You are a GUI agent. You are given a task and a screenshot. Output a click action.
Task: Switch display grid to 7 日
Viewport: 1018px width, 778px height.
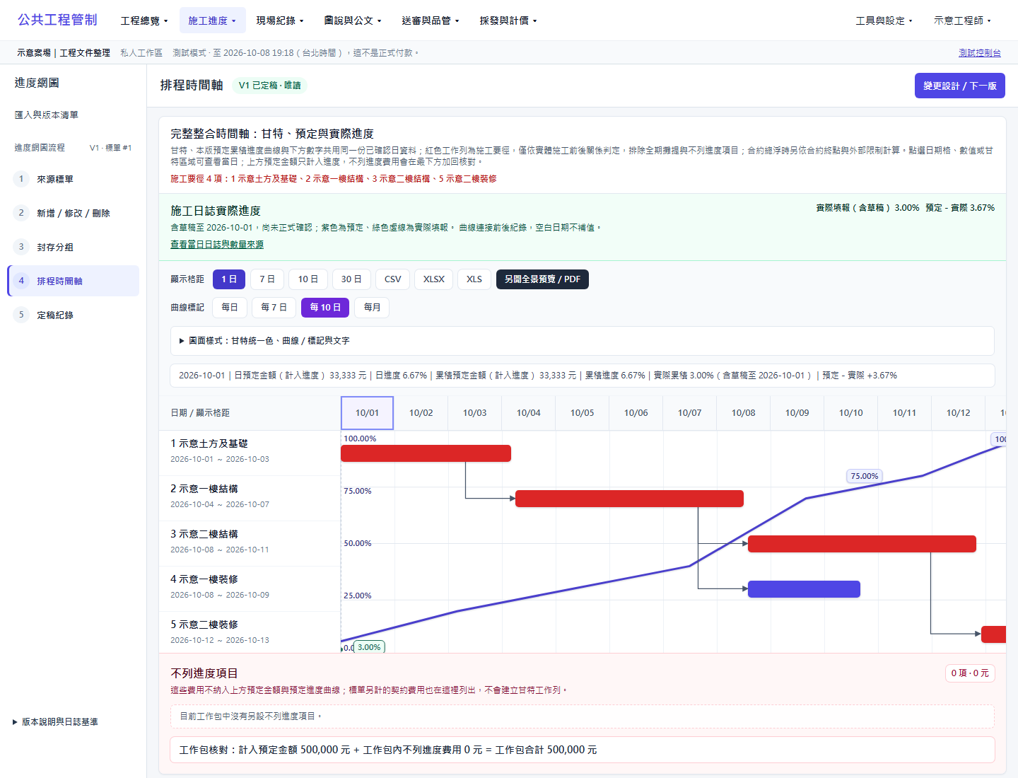267,279
